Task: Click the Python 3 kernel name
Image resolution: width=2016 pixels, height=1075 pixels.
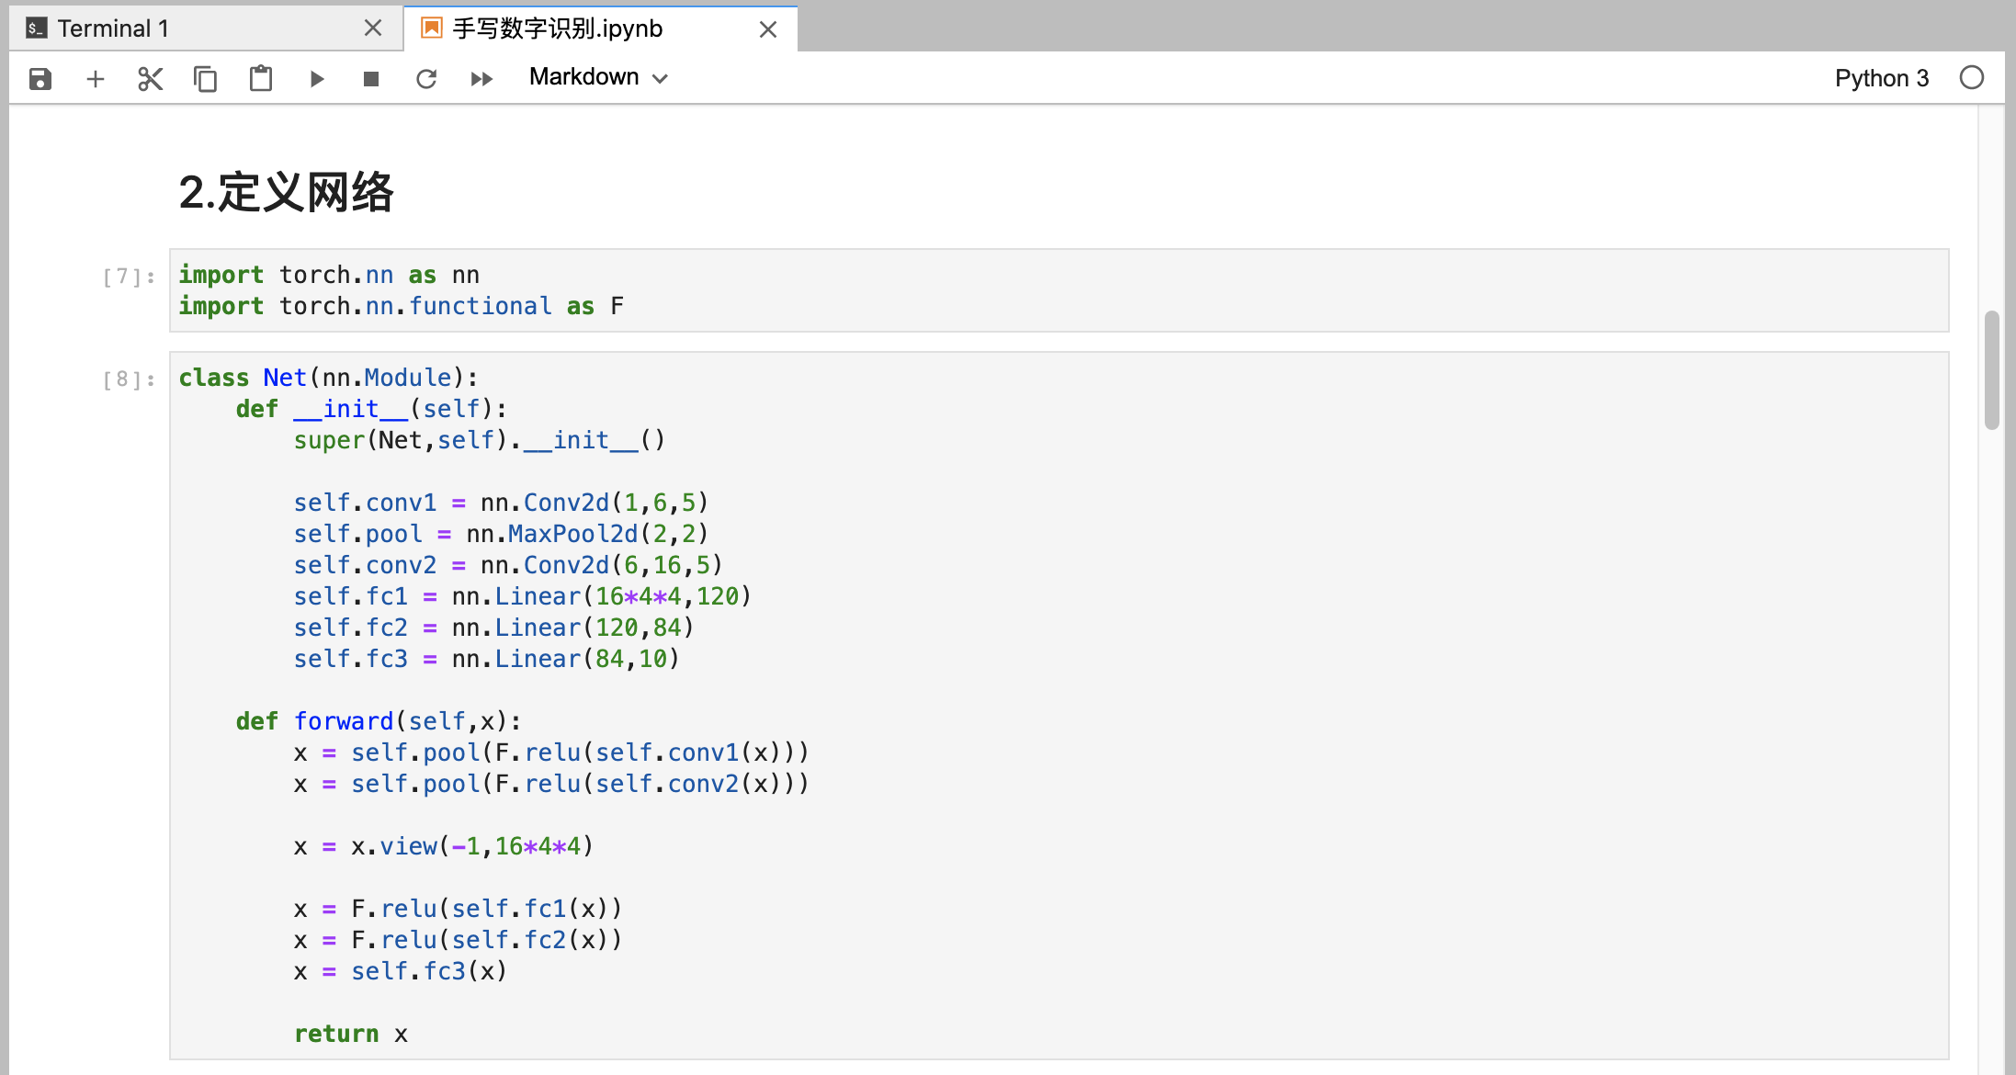Action: coord(1881,78)
